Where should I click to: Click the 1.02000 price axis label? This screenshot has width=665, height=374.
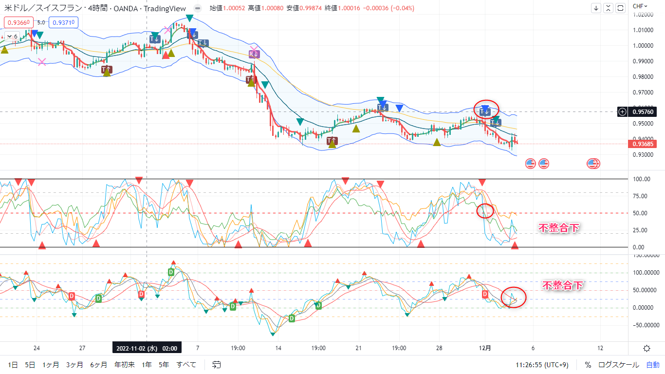click(x=643, y=15)
